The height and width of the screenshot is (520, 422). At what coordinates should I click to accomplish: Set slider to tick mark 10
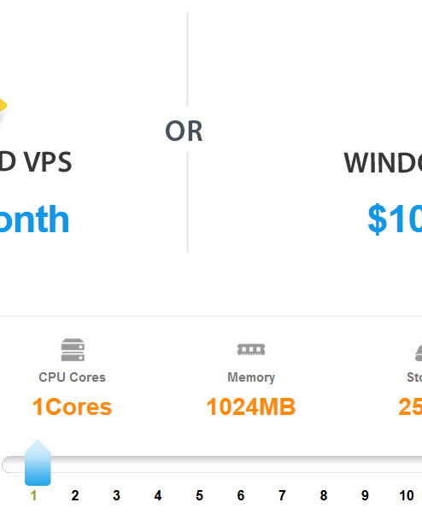point(407,495)
